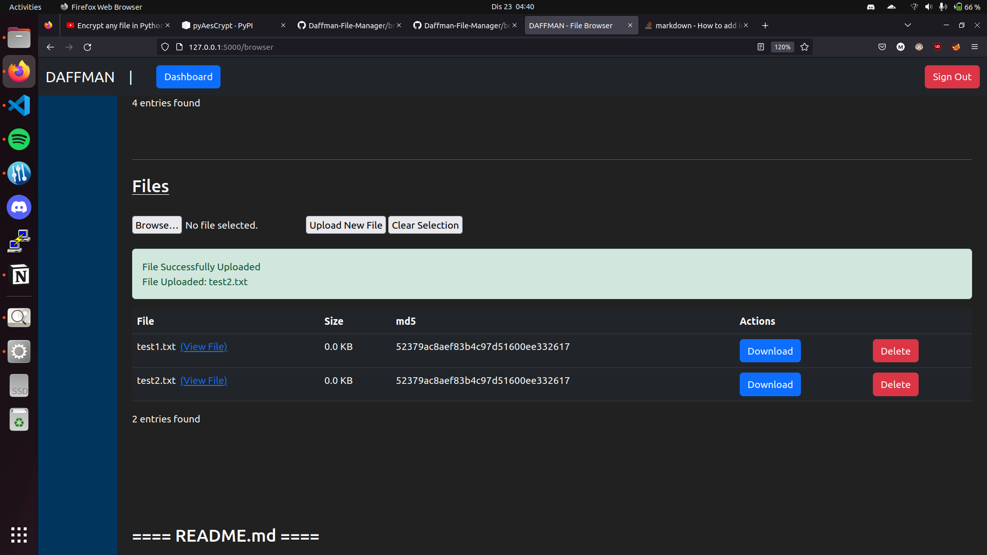The height and width of the screenshot is (555, 987).
Task: Click inside the address bar
Action: (x=411, y=47)
